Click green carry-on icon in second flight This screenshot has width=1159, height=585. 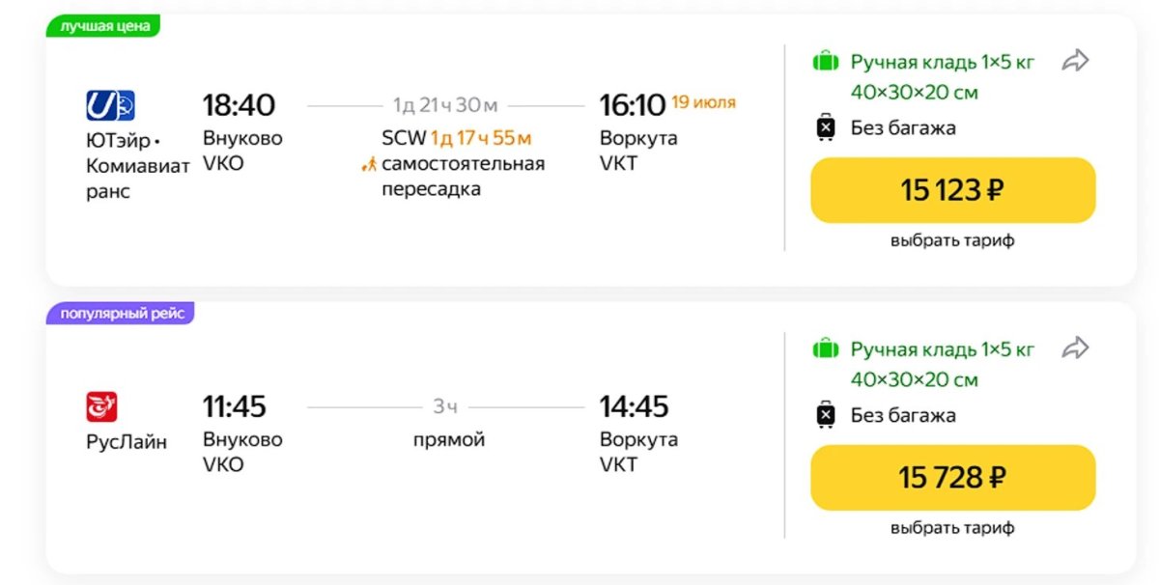click(826, 349)
